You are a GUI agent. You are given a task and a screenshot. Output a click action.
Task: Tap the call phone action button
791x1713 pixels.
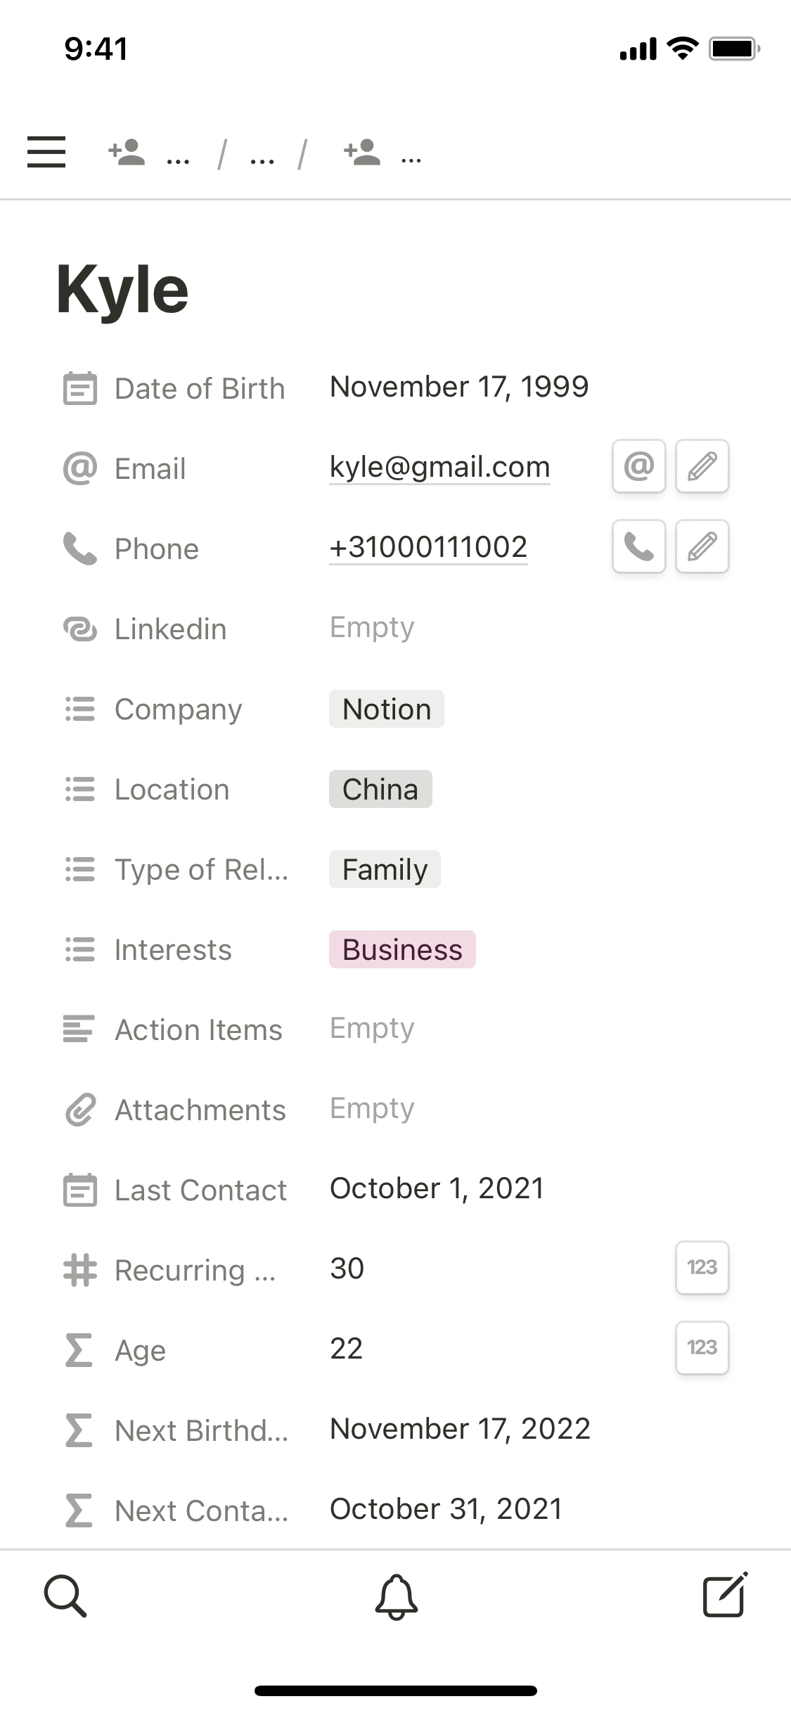[638, 546]
